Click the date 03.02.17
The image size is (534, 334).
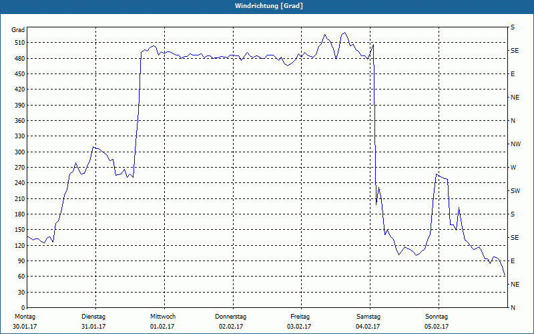pos(299,327)
